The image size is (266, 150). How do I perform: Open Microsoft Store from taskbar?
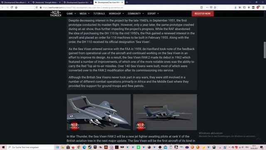tap(68, 147)
